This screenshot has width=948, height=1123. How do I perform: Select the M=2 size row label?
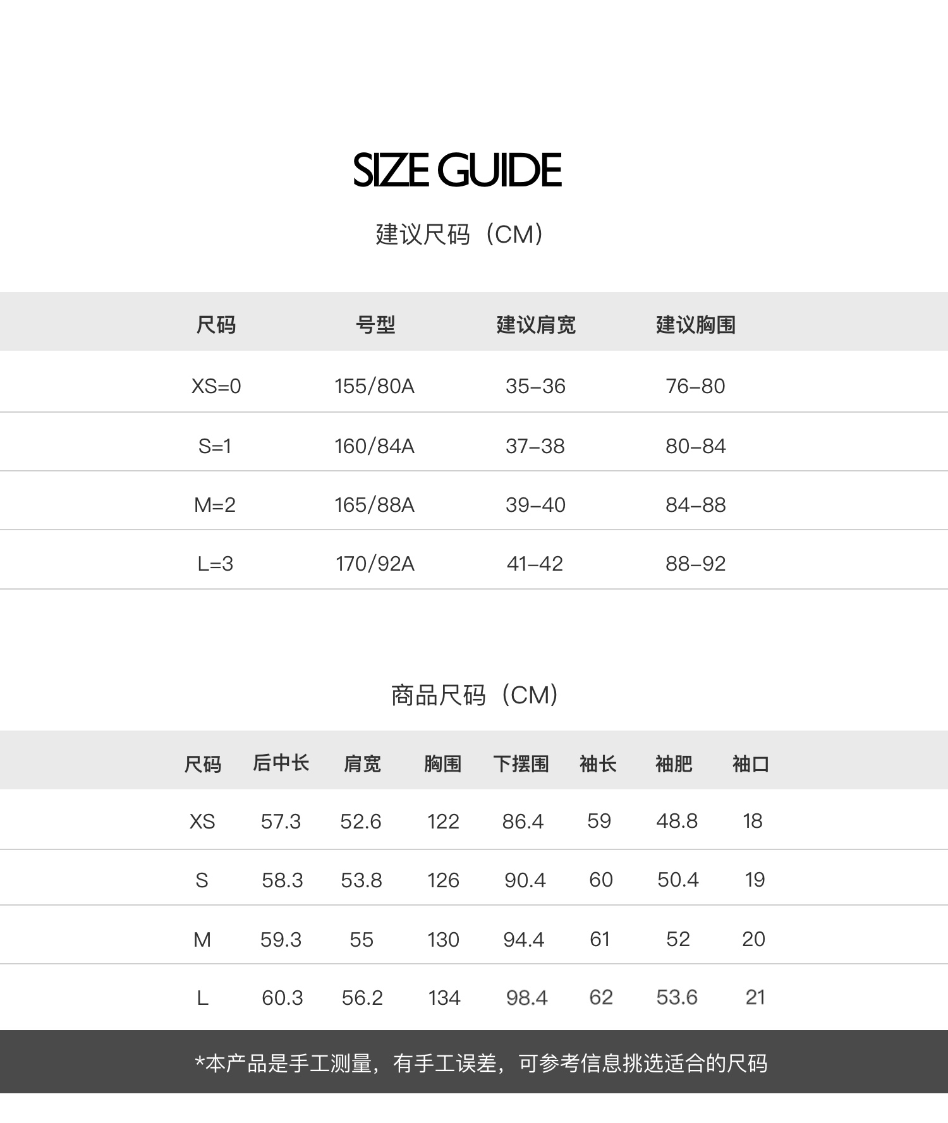pos(215,505)
